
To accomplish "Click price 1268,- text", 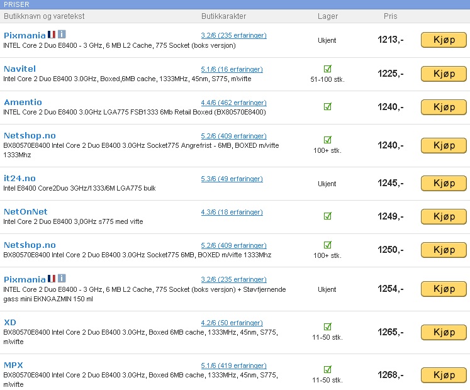I will point(391,375).
